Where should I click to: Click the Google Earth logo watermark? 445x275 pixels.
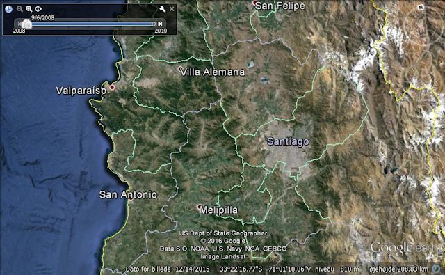coord(407,248)
